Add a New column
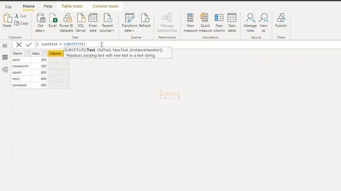Screen dimensions: 341x191 219,22
